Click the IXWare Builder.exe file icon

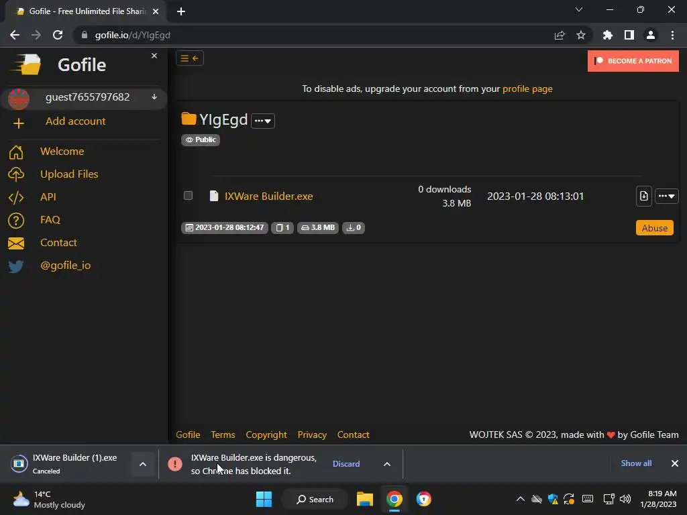(x=214, y=196)
